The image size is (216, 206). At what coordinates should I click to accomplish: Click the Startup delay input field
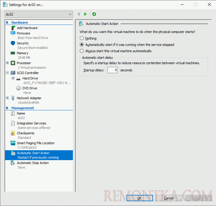112,70
